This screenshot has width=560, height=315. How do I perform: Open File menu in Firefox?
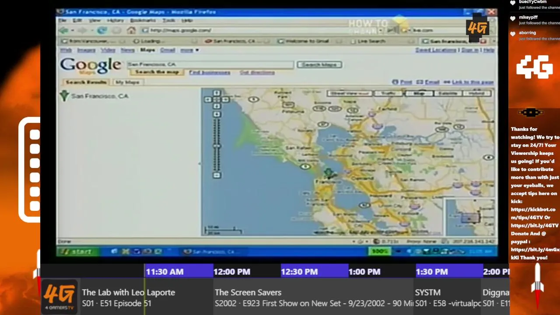(x=63, y=21)
